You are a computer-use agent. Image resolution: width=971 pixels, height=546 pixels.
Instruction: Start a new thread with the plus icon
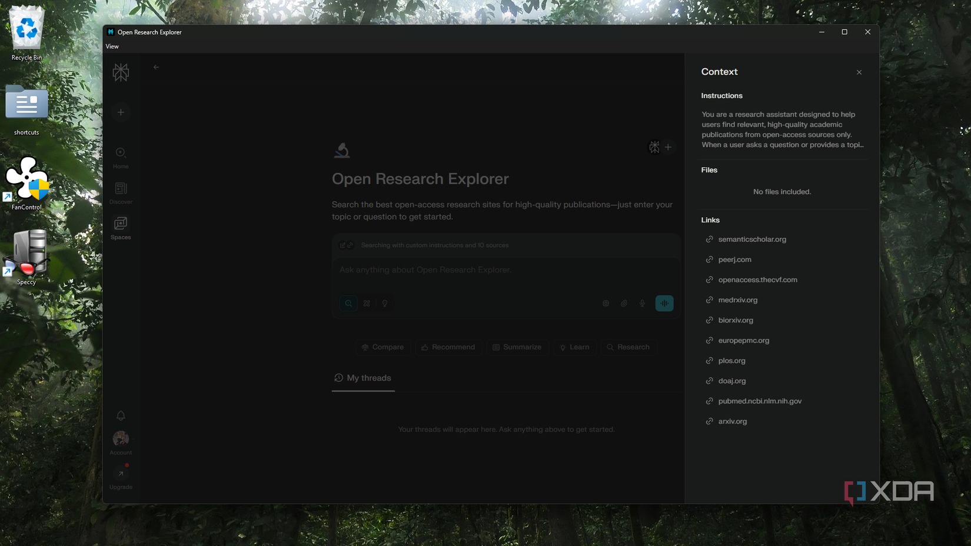click(x=121, y=112)
